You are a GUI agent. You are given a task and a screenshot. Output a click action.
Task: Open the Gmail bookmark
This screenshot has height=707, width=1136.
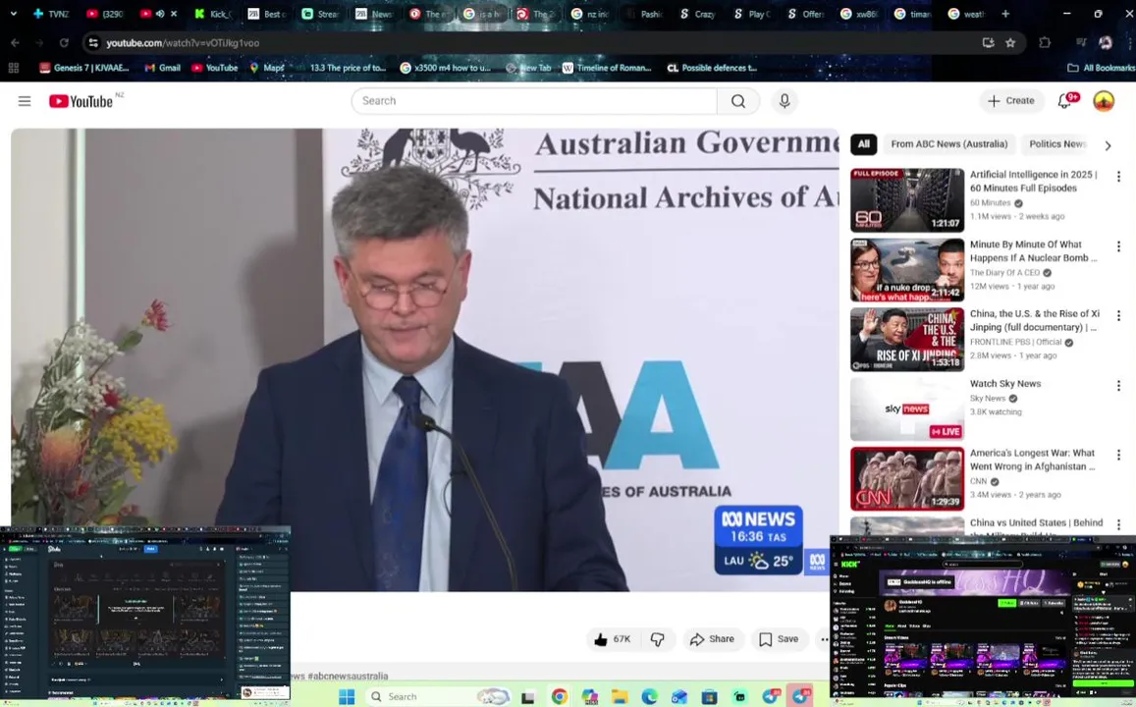(162, 68)
